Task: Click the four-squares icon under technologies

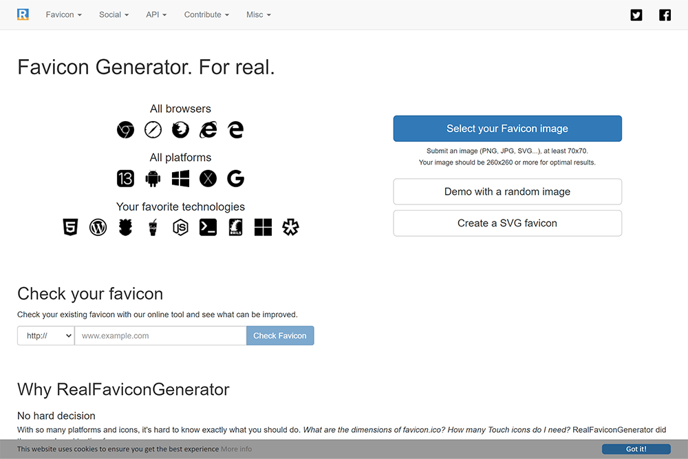Action: [x=264, y=227]
